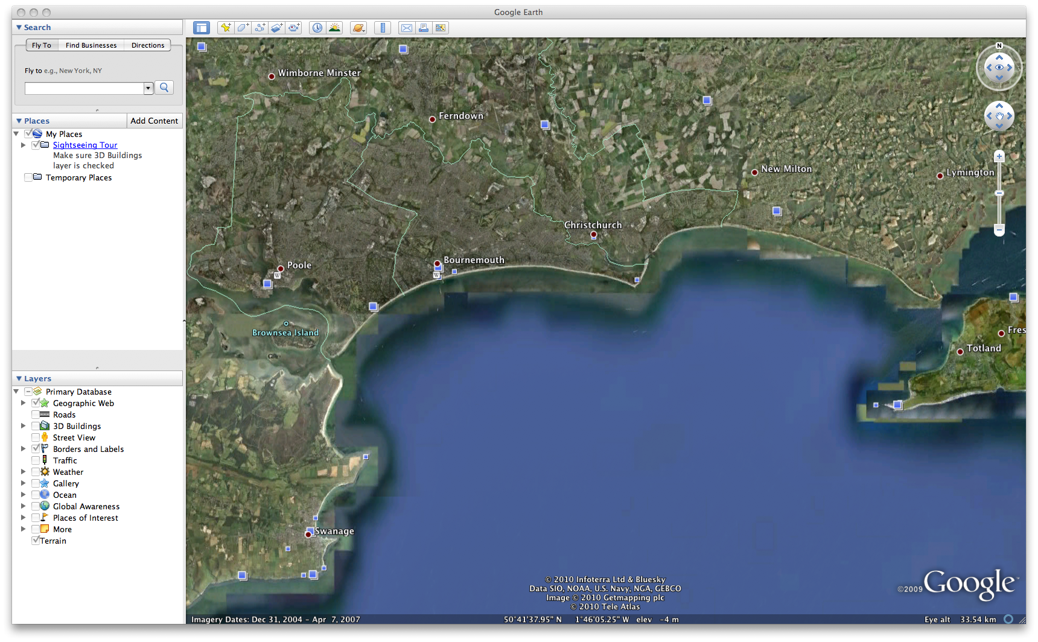Click the Swanage placemark icon

click(308, 534)
